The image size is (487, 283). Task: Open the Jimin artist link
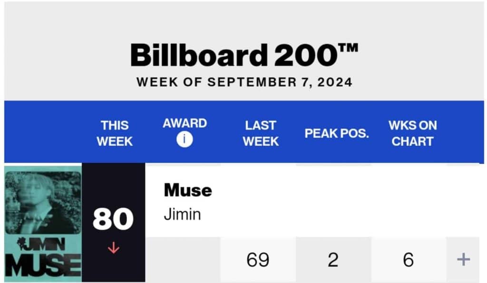tap(182, 214)
